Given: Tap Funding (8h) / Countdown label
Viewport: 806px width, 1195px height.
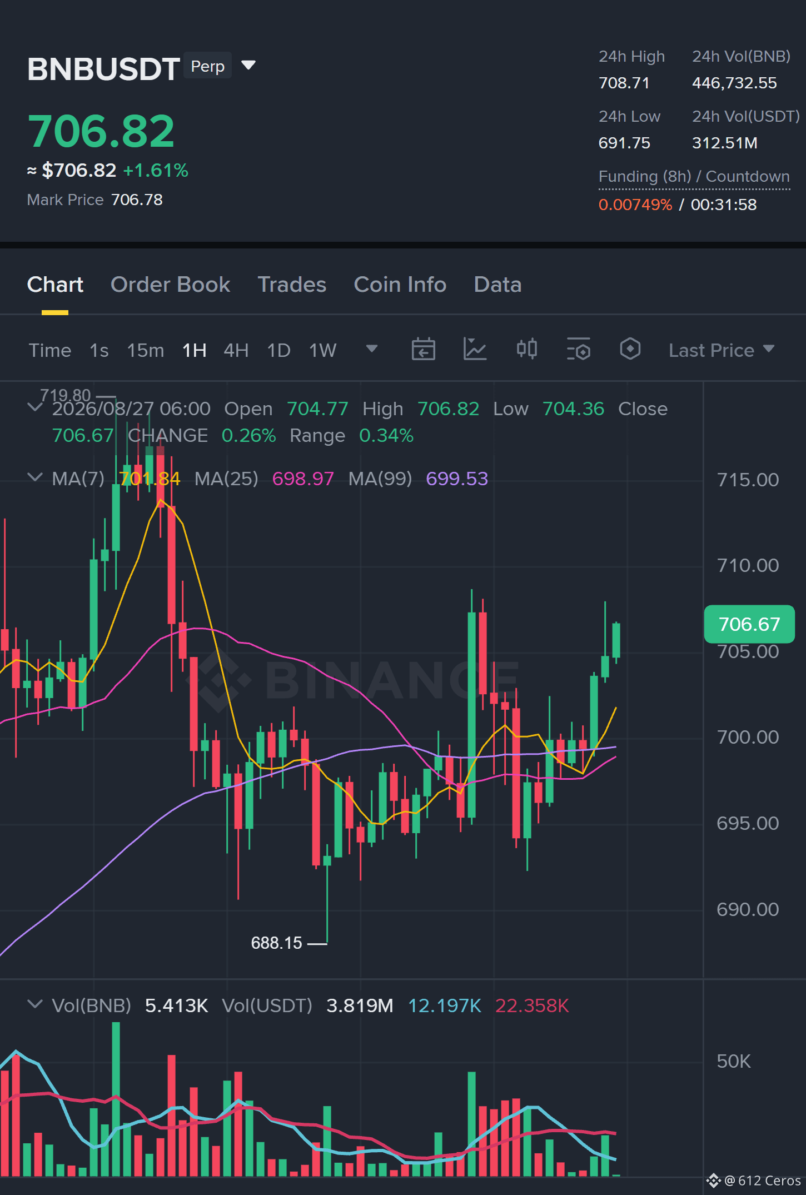Looking at the screenshot, I should point(694,177).
